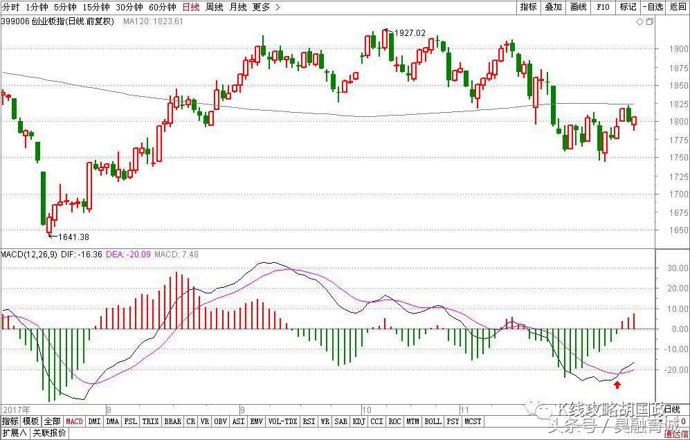The image size is (690, 440).
Task: Switch to the 周线 weekly chart
Action: 215,7
